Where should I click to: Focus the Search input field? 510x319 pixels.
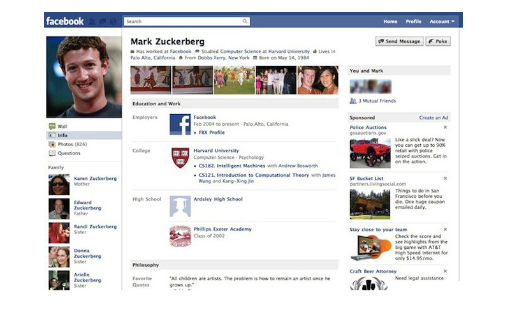(187, 22)
